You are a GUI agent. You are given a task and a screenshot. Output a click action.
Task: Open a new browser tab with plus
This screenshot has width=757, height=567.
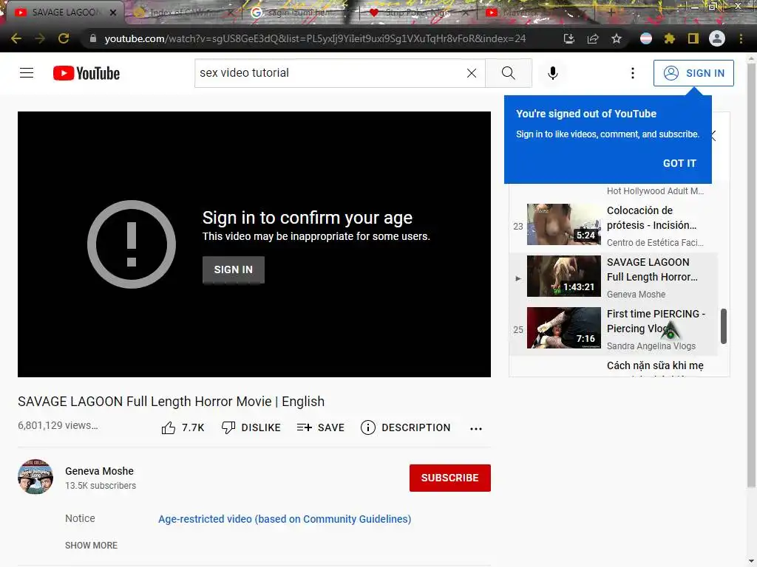pyautogui.click(x=611, y=13)
